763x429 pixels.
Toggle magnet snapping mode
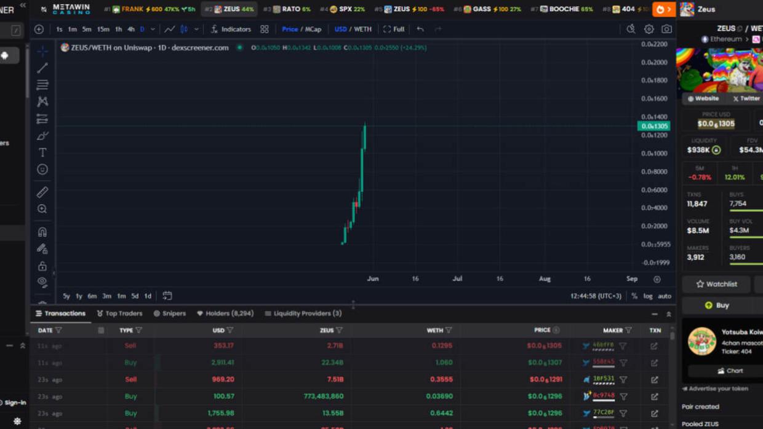42,232
